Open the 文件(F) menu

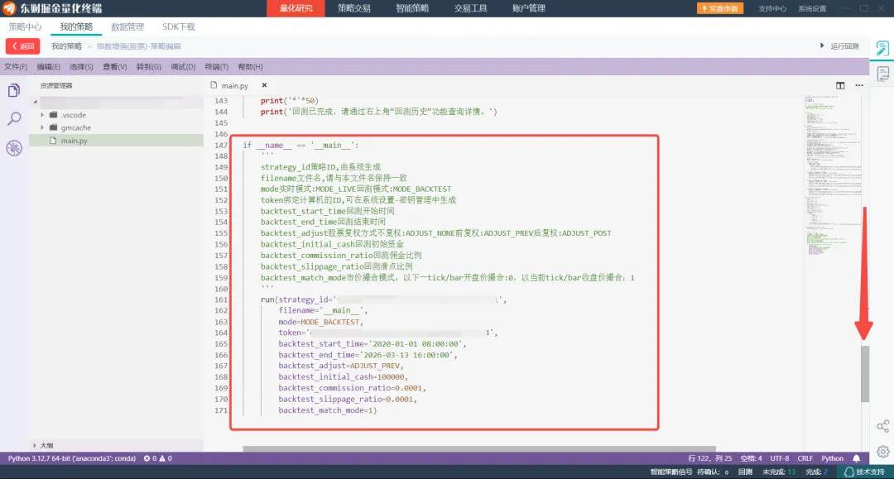pos(16,67)
